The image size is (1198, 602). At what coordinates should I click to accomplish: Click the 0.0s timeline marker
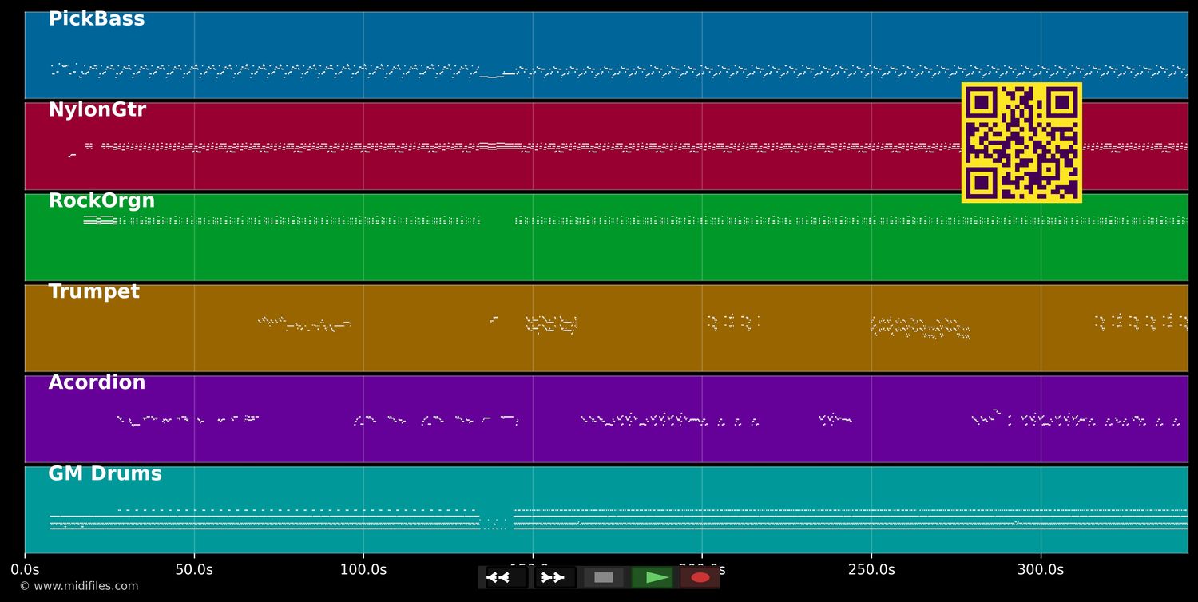26,570
